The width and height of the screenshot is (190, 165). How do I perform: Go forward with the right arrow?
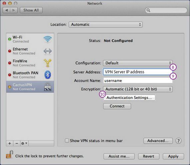click(x=14, y=10)
